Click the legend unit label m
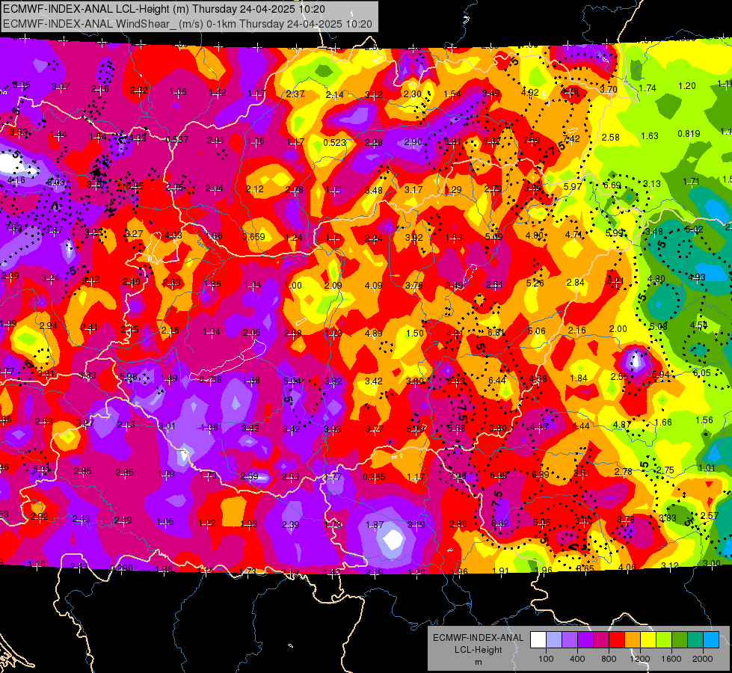 (478, 662)
